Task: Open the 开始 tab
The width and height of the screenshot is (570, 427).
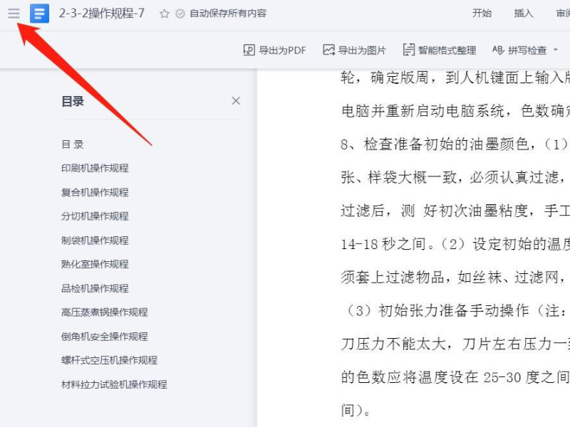Action: tap(482, 14)
